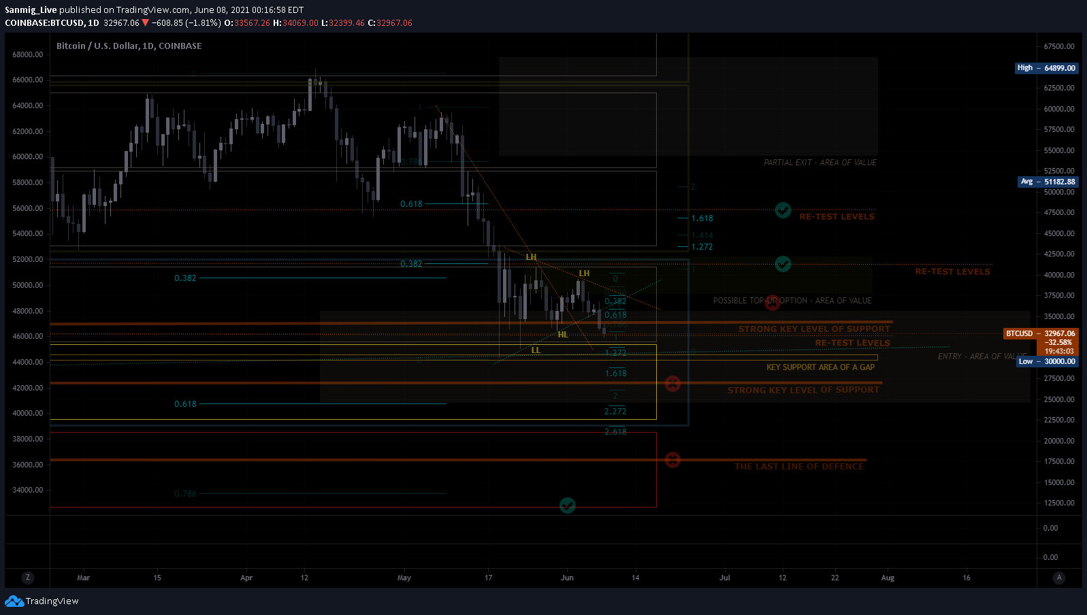This screenshot has width=1087, height=615.
Task: Click the H:34069.00 value in header
Action: coord(295,23)
